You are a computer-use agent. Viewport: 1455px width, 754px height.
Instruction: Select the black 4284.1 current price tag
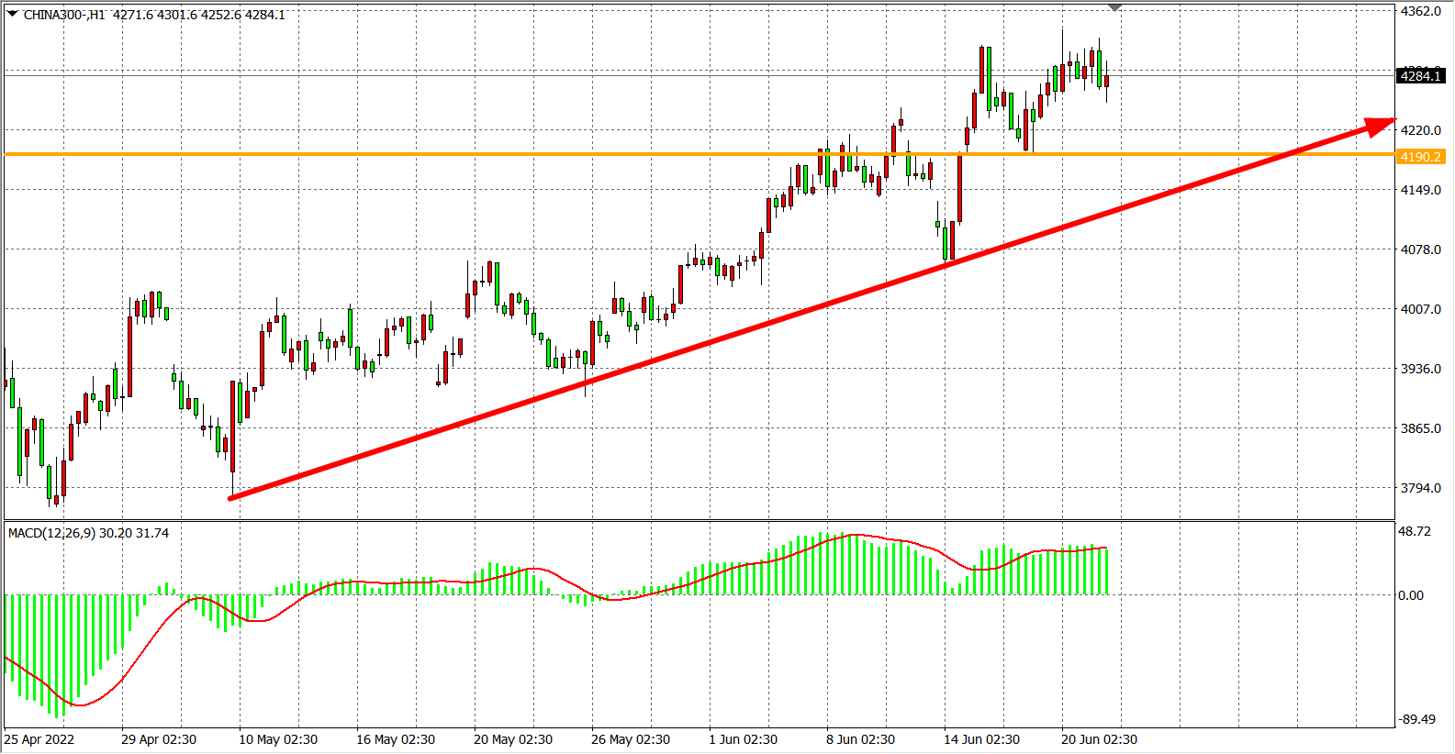[x=1420, y=76]
